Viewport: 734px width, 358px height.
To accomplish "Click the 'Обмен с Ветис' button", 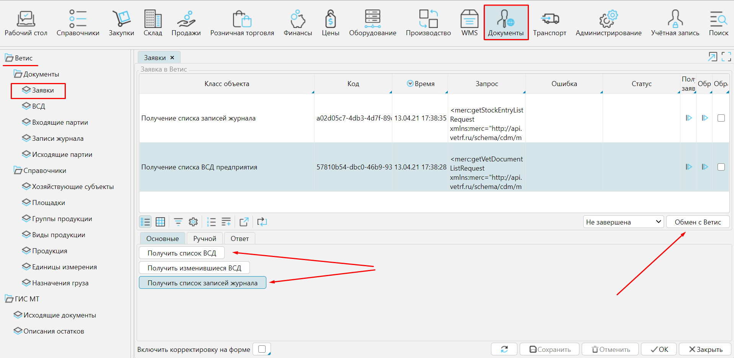I will (x=697, y=222).
